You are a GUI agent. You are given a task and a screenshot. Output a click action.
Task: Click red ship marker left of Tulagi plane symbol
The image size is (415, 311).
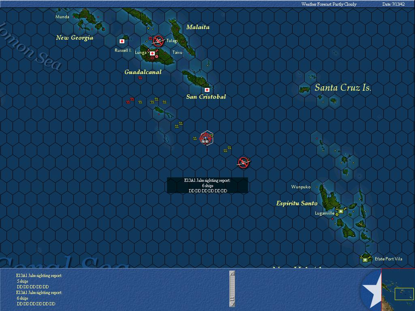pos(150,38)
